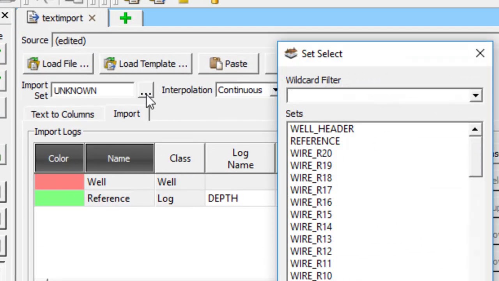Click the green plus new tab icon

tap(126, 18)
